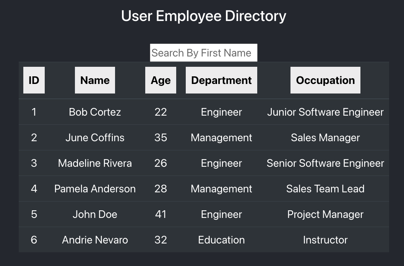
Task: Select the name Andrie Nevaro
Action: click(x=95, y=240)
